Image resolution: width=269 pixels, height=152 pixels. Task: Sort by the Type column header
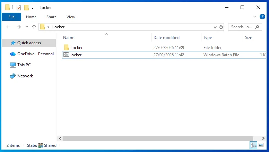(x=208, y=38)
